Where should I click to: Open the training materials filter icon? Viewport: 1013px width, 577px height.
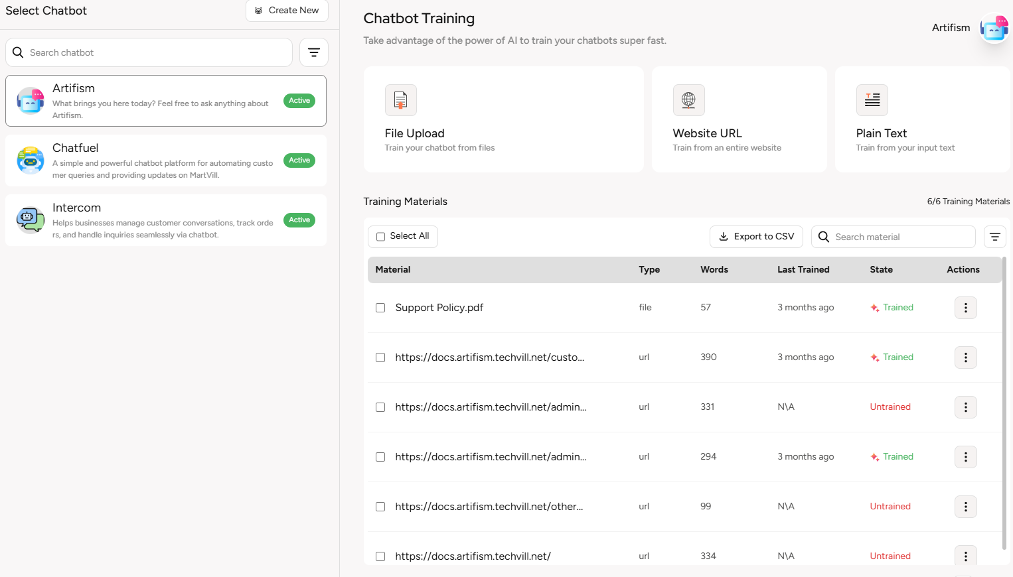click(994, 237)
